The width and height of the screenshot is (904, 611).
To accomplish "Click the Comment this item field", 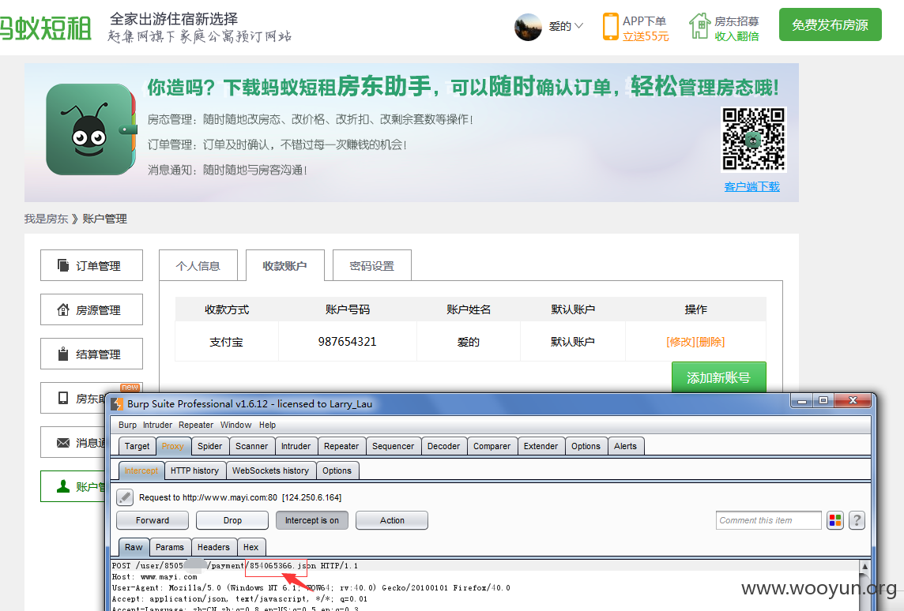I will pos(769,520).
